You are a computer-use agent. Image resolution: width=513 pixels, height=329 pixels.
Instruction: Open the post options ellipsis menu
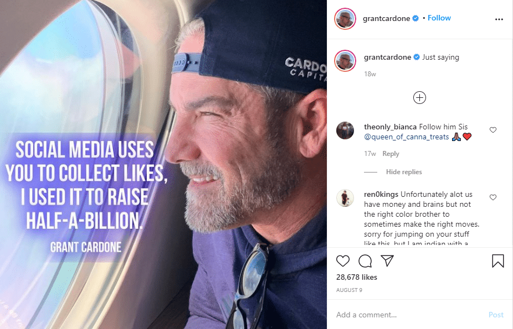(x=499, y=18)
